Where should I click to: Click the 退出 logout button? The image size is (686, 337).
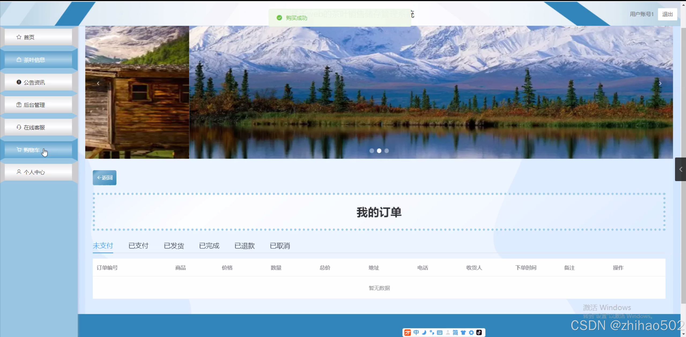[667, 14]
